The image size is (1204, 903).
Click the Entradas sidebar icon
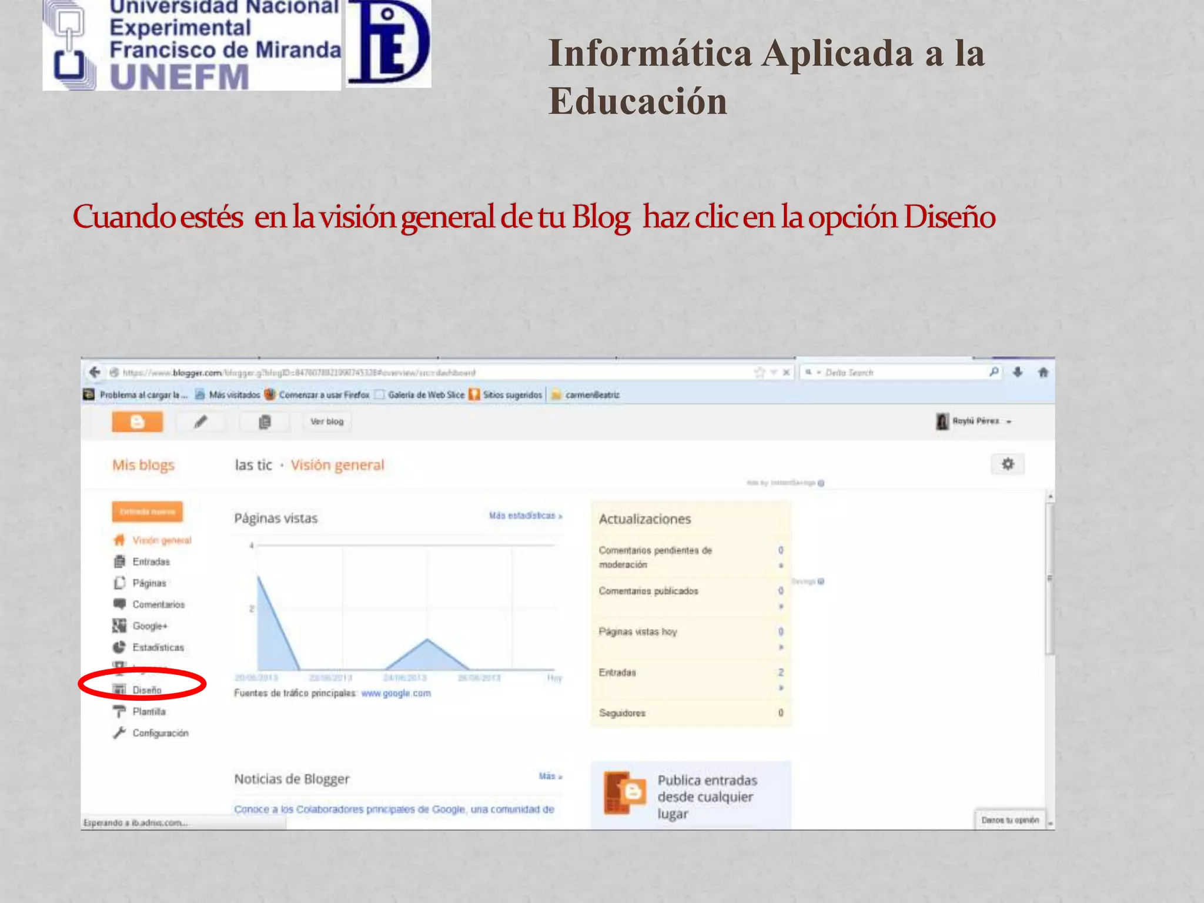[x=119, y=561]
